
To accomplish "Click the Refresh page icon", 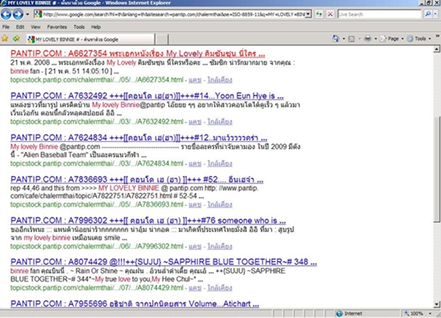I will coord(318,14).
